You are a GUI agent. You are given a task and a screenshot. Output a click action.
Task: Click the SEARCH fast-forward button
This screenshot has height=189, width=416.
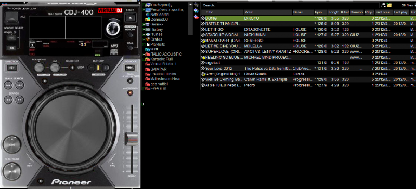(19, 100)
